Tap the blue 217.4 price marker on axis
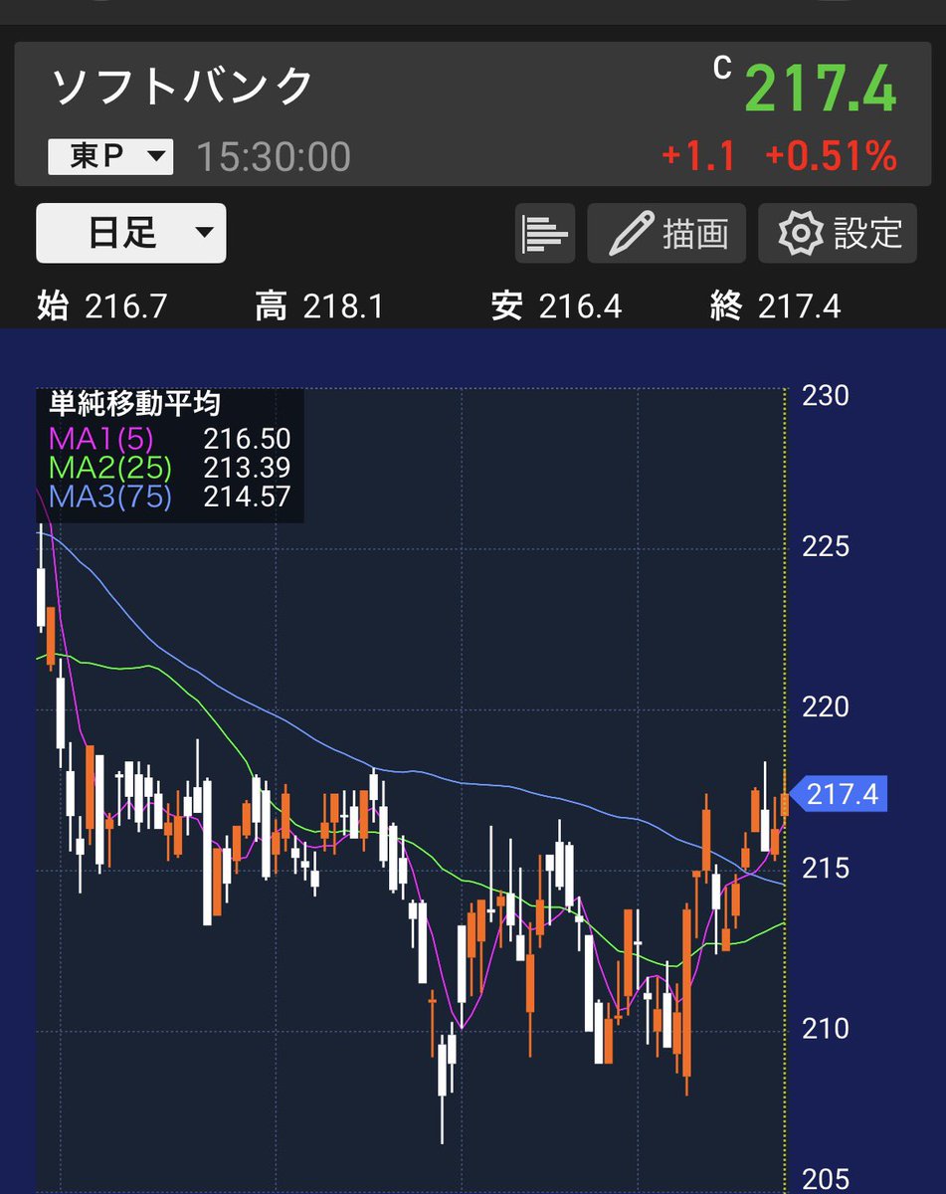The height and width of the screenshot is (1194, 946). 840,795
